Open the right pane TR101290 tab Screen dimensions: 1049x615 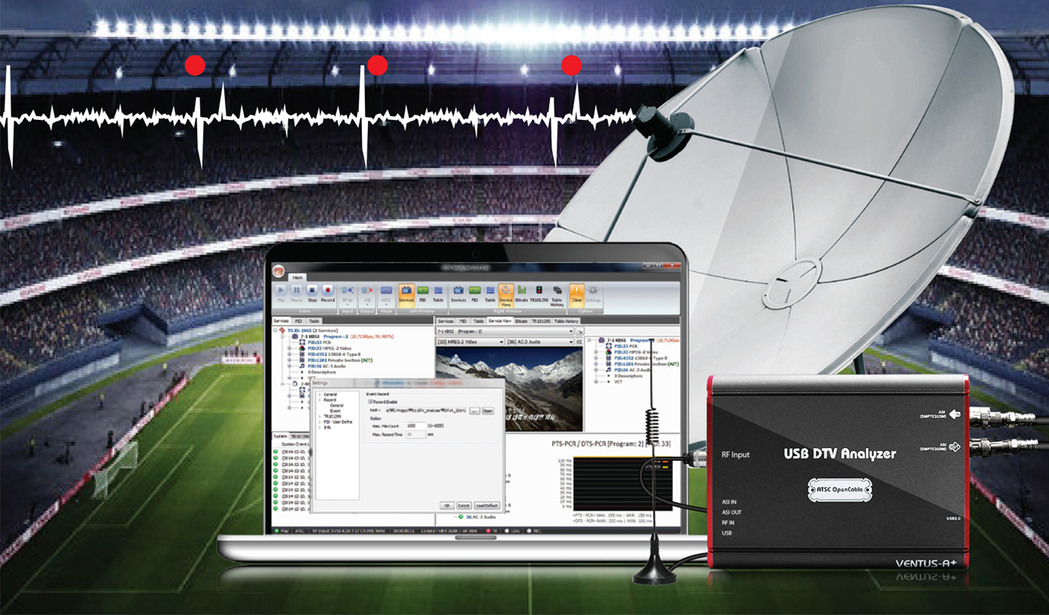coord(541,321)
